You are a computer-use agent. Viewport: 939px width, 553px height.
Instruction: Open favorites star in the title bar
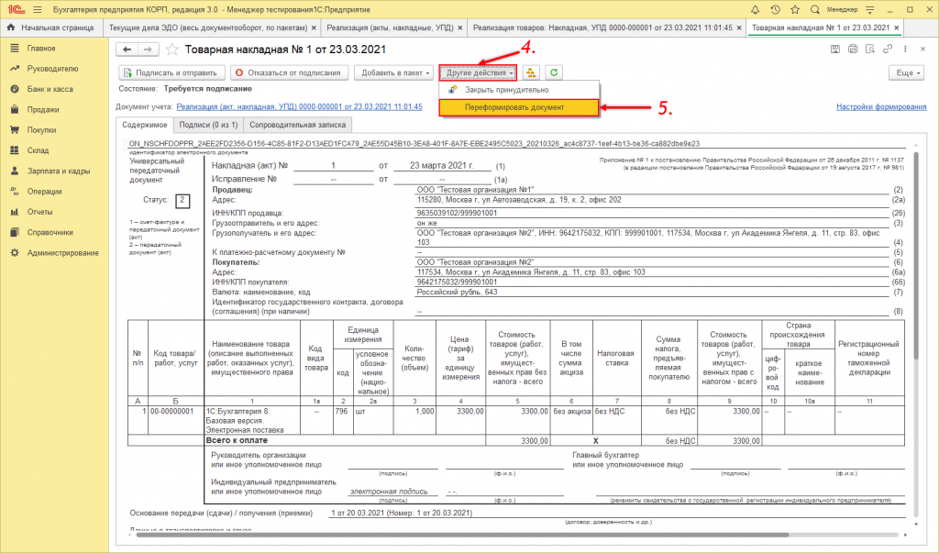(x=795, y=9)
